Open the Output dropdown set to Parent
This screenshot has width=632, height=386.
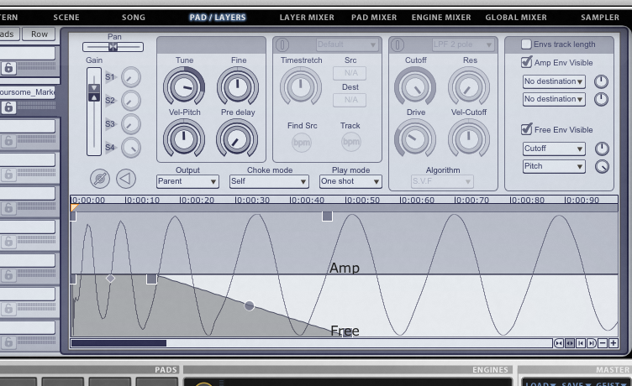click(x=187, y=181)
